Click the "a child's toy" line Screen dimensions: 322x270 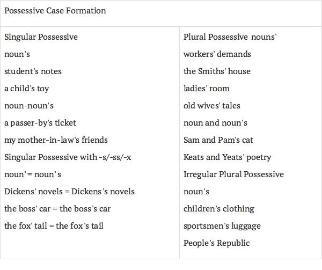[26, 89]
